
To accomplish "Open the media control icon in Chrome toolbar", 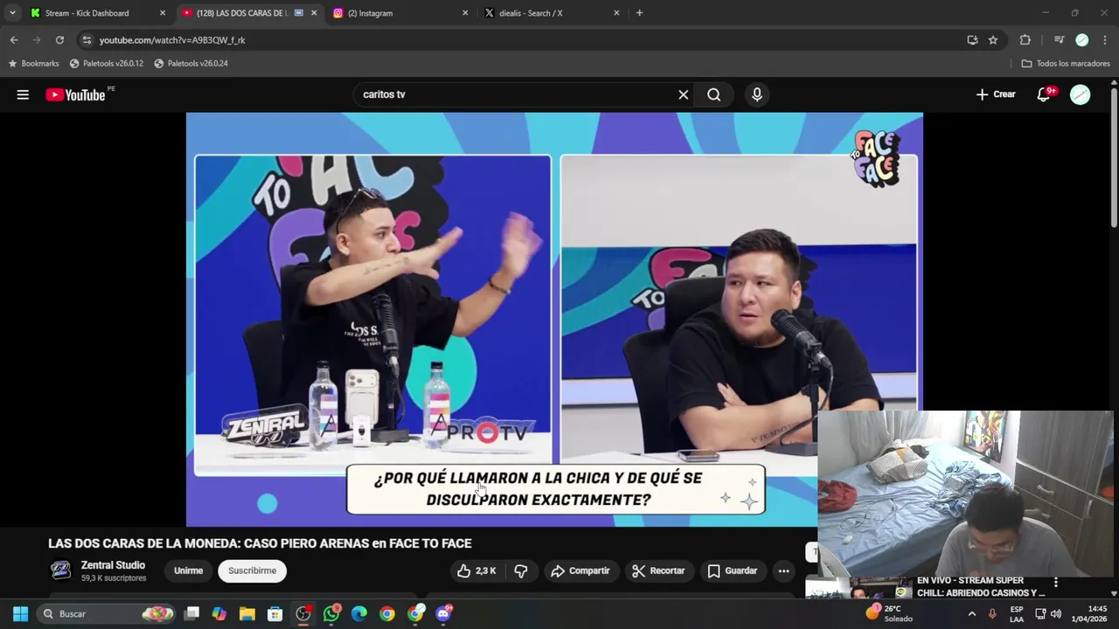I will (x=1059, y=40).
